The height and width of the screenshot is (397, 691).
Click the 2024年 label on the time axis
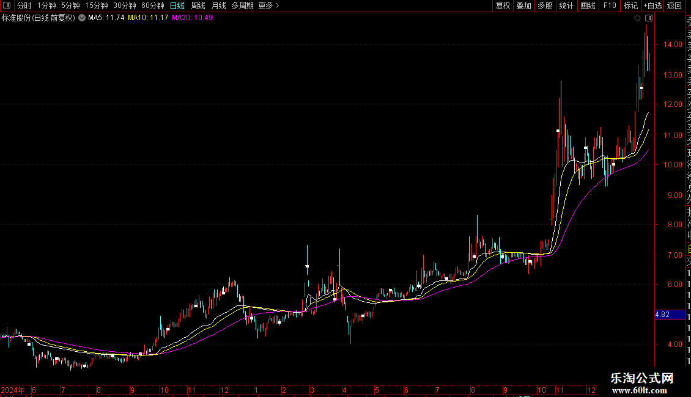[13, 390]
